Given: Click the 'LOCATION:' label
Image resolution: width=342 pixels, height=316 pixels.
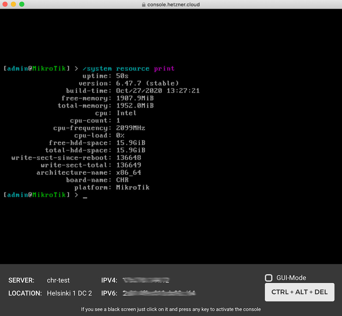Looking at the screenshot, I should click(25, 293).
